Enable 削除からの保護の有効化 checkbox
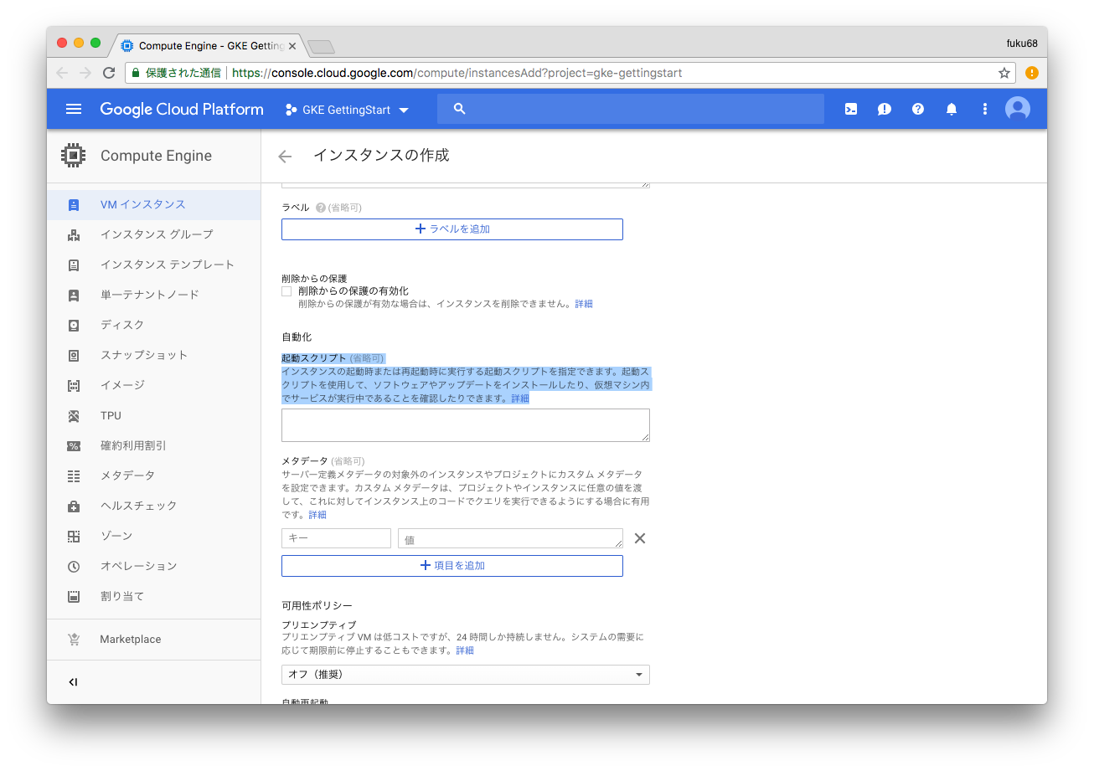 click(286, 290)
